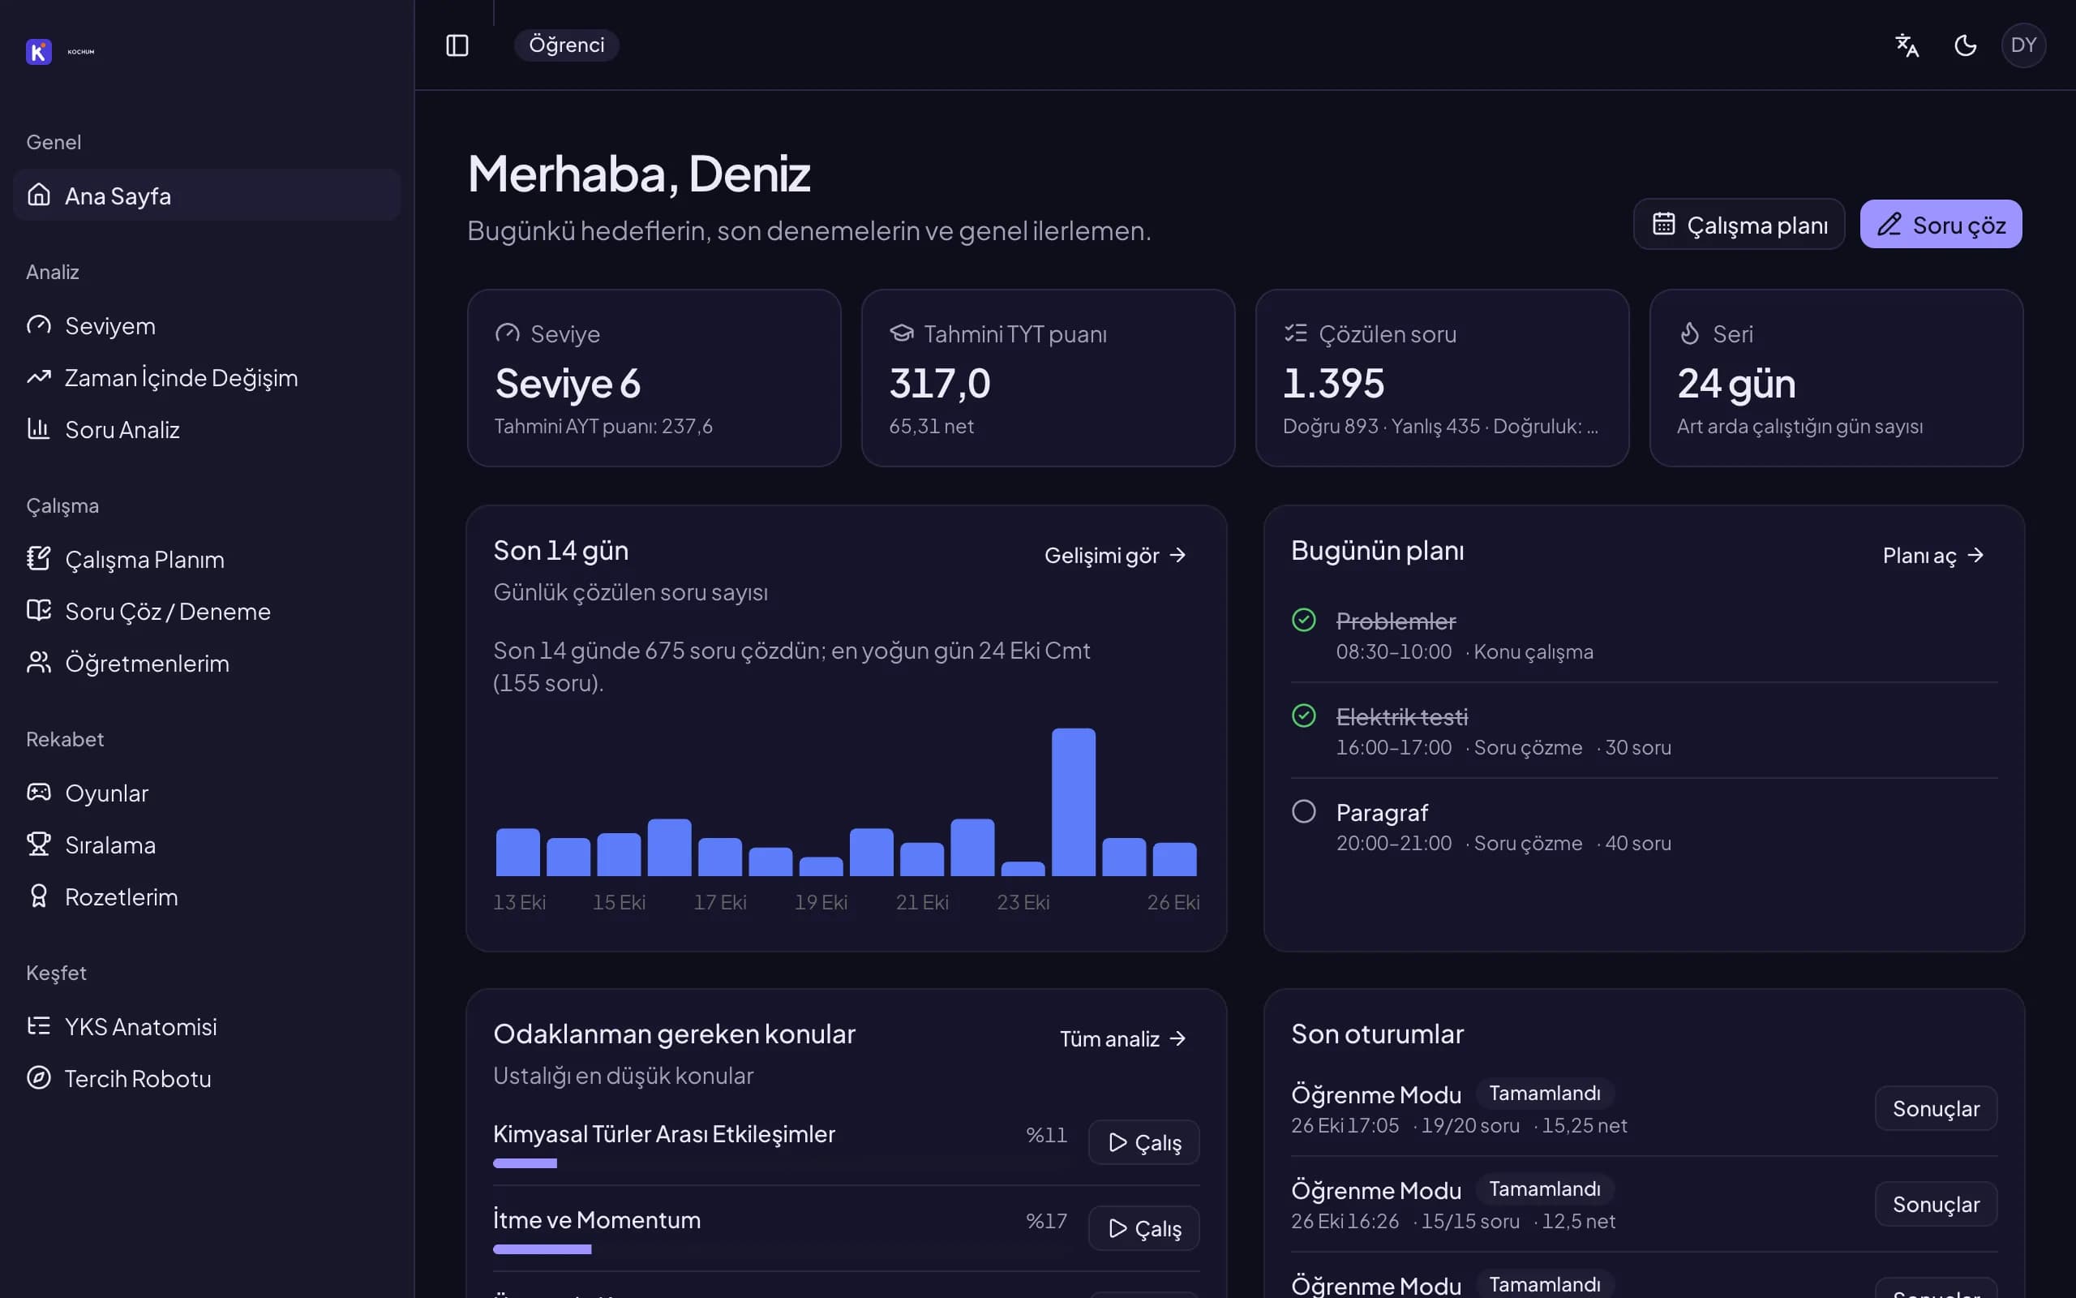The height and width of the screenshot is (1298, 2076).
Task: Click the YKS Anatomisi list icon
Action: point(39,1026)
